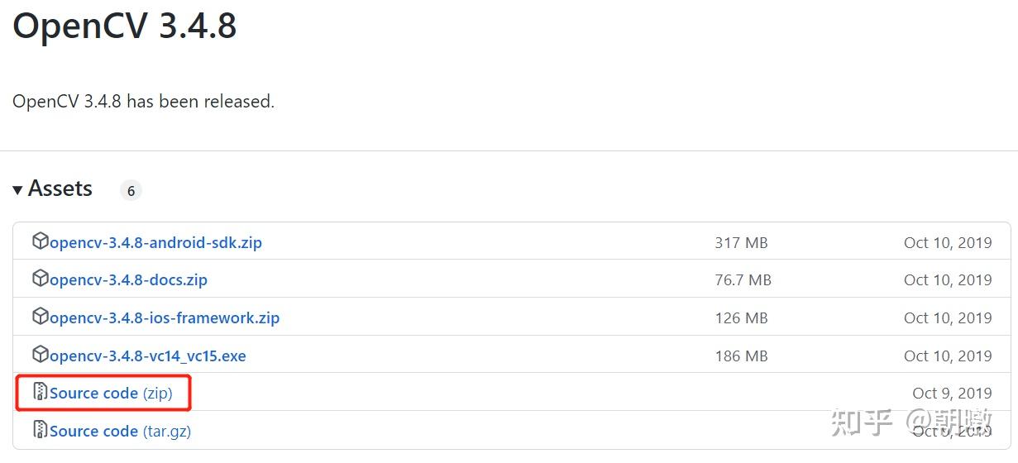Screen dimensions: 1018x463
Task: Collapse the Assets section triangle
Action: [x=17, y=190]
